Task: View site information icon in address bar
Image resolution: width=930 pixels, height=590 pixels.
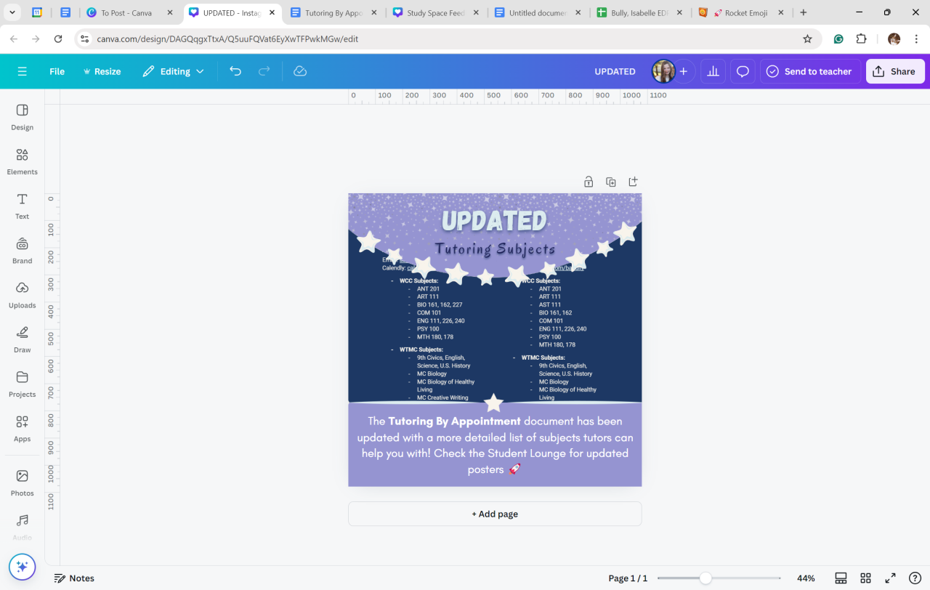Action: click(x=84, y=39)
